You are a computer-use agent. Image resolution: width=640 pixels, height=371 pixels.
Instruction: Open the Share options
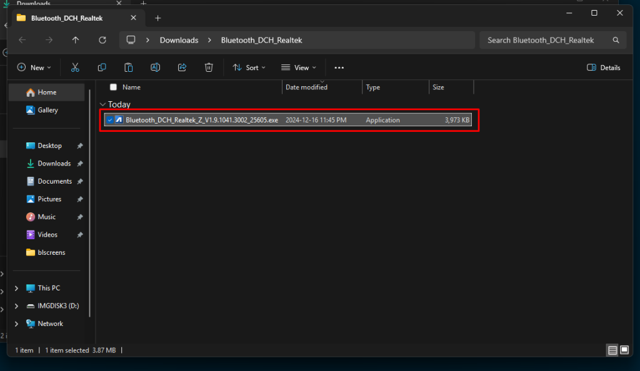point(182,67)
